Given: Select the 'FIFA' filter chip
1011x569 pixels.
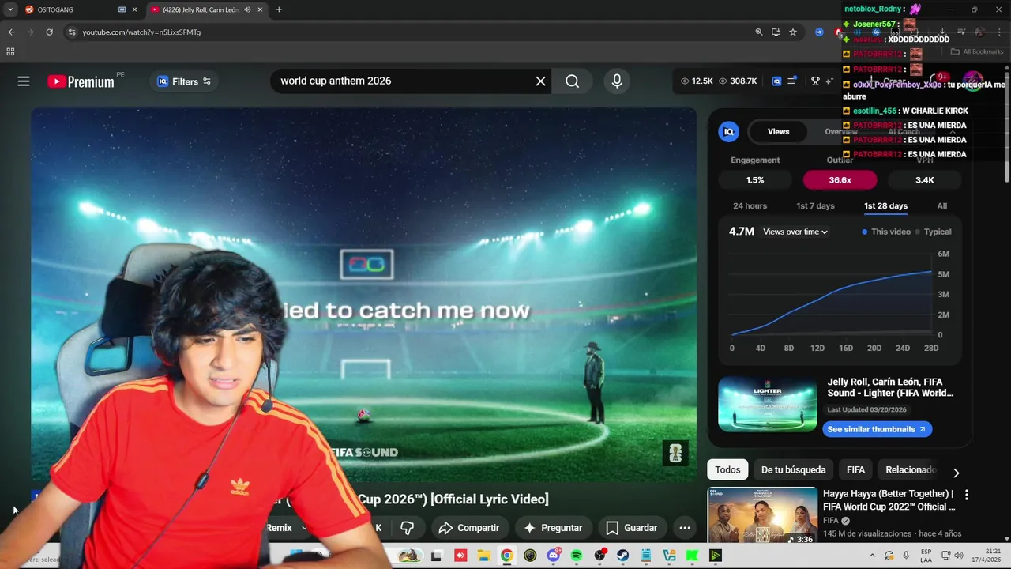Looking at the screenshot, I should tap(855, 469).
